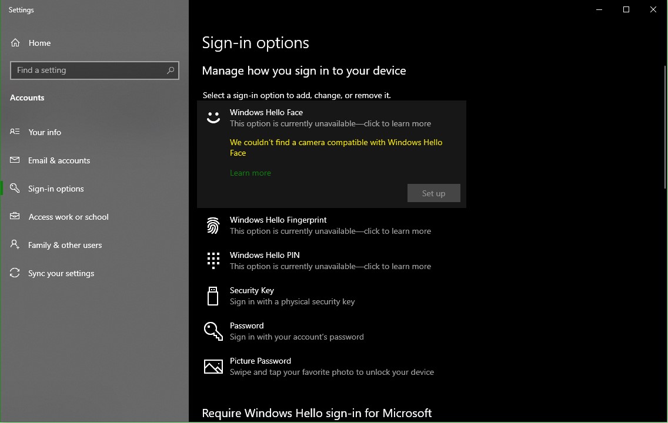Image resolution: width=668 pixels, height=423 pixels.
Task: Expand the Windows Hello Fingerprint option
Action: coord(332,226)
